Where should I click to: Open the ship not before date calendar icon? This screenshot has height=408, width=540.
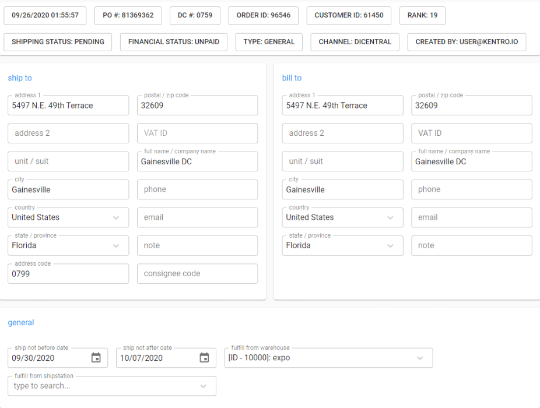pyautogui.click(x=96, y=358)
